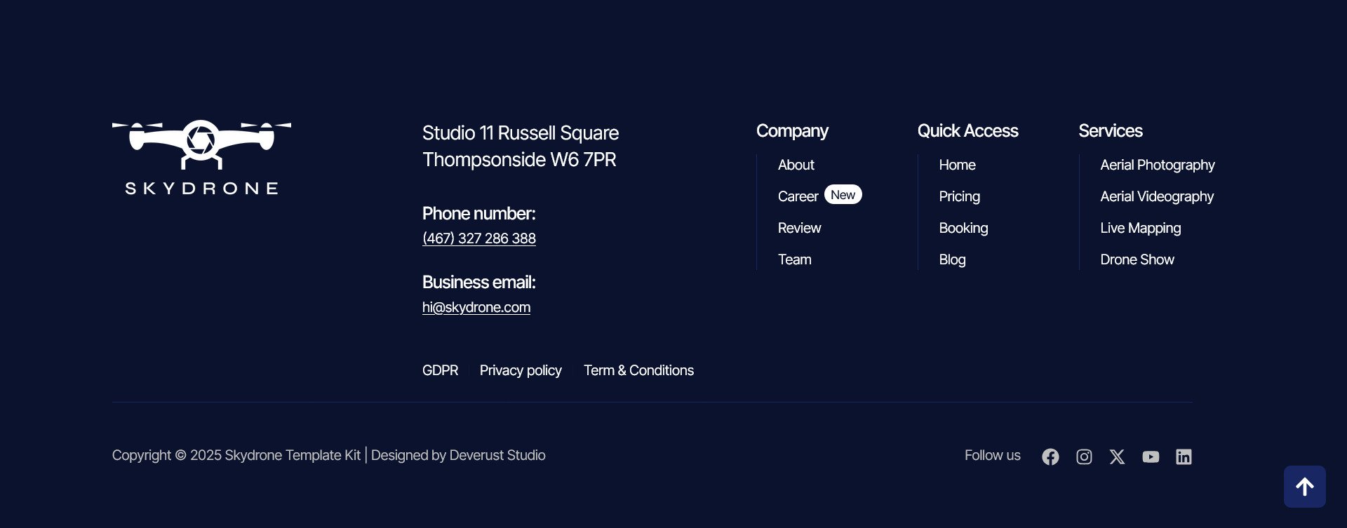Open the LinkedIn social icon
This screenshot has width=1347, height=528.
pyautogui.click(x=1184, y=456)
